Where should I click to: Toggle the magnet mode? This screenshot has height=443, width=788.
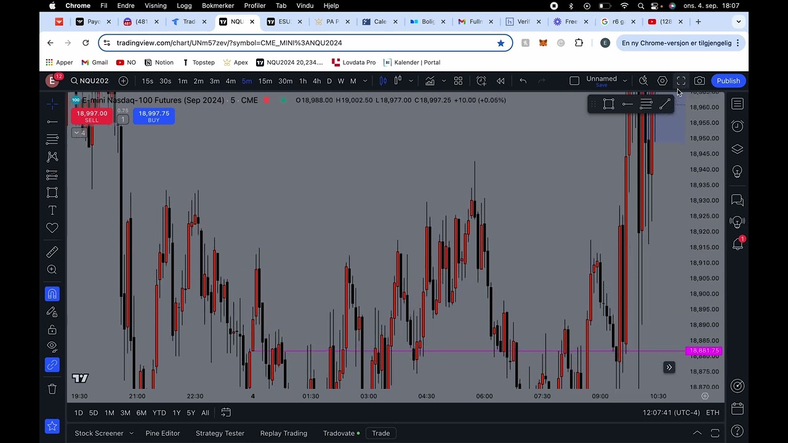tap(52, 294)
